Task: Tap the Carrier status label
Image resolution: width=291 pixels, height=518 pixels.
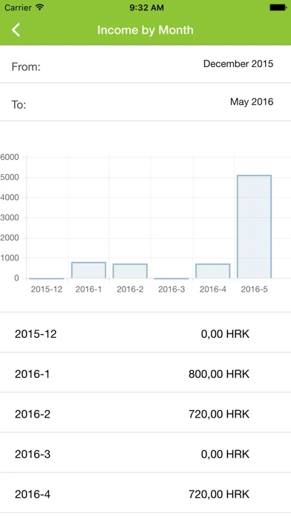Action: pos(18,7)
